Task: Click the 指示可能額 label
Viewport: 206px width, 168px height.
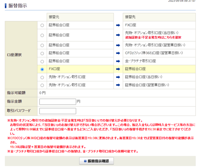Action: pyautogui.click(x=16, y=93)
